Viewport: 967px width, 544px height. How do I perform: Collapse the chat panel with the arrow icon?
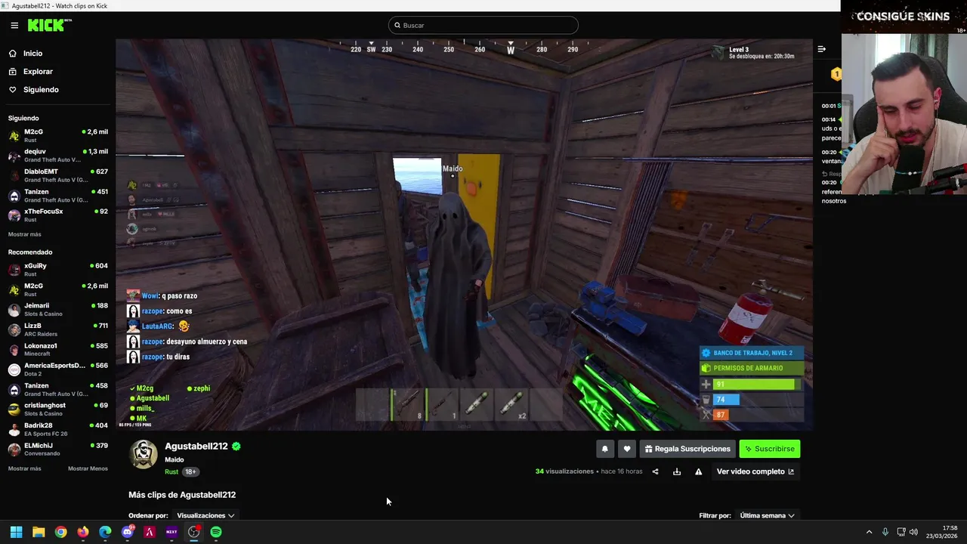(x=822, y=49)
